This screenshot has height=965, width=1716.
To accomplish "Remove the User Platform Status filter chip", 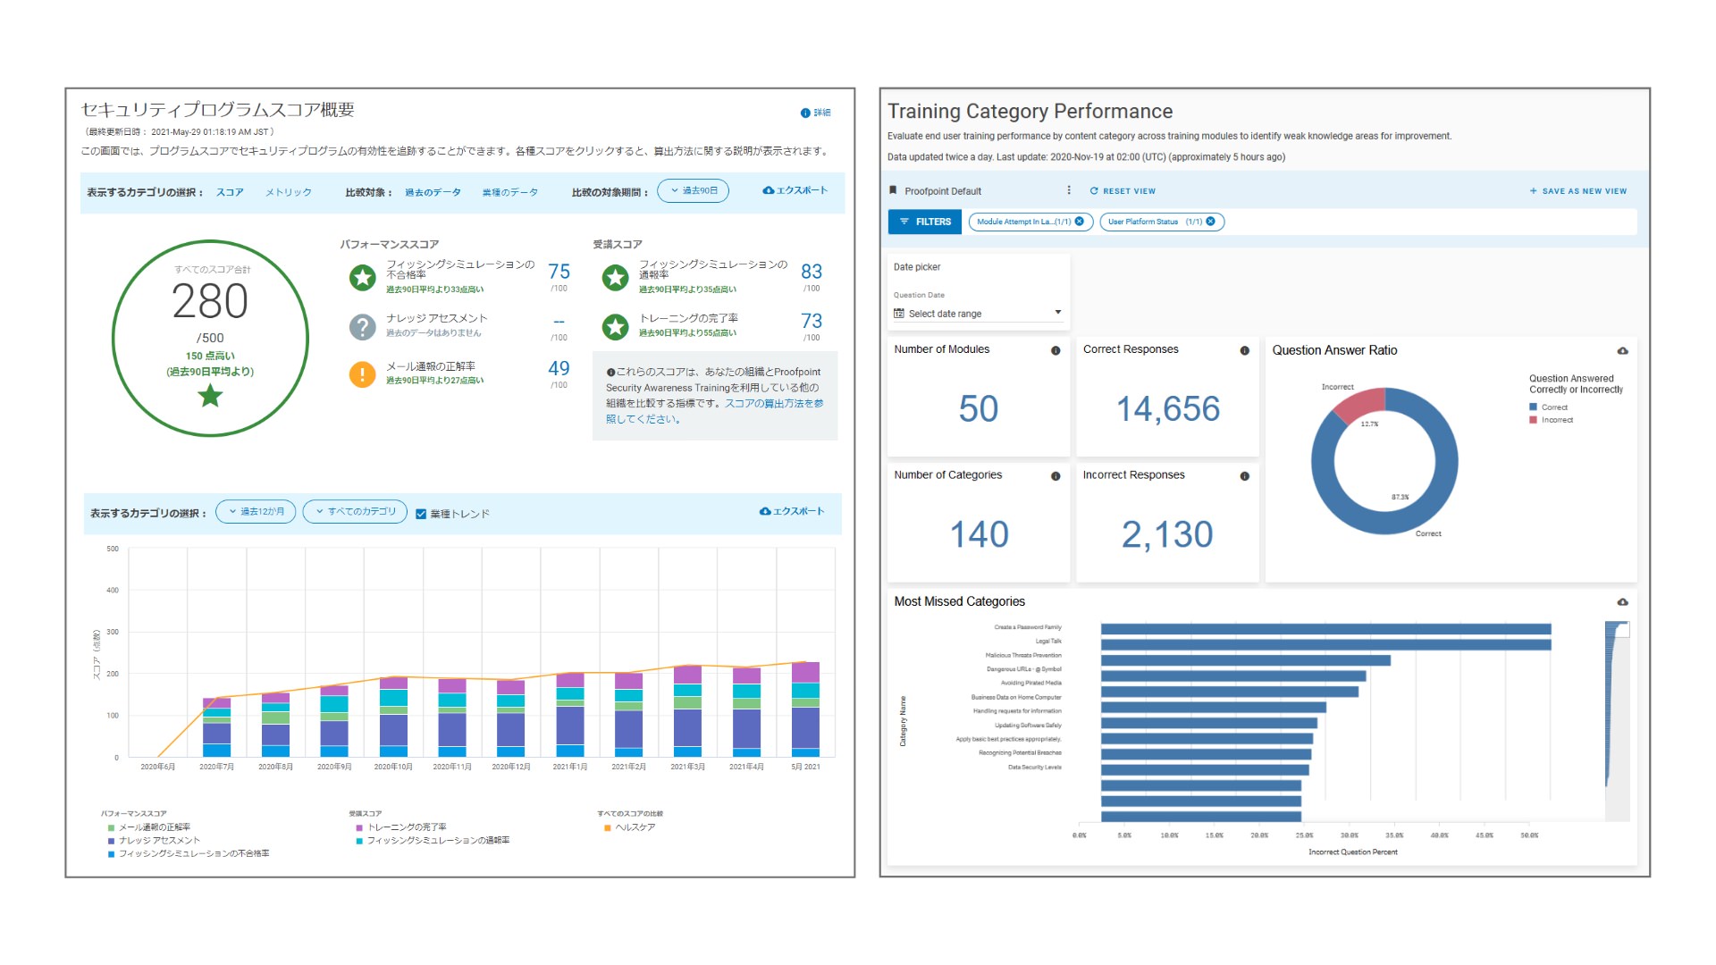I will 1211,222.
